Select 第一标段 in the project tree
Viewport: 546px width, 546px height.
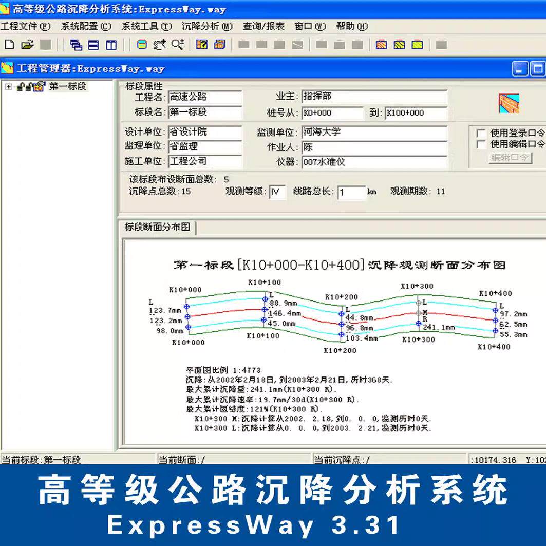pyautogui.click(x=68, y=86)
